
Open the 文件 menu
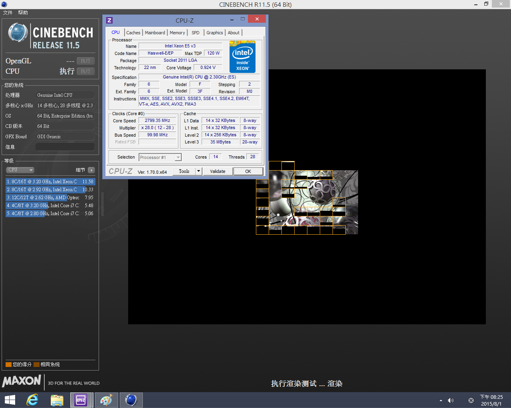(x=8, y=13)
